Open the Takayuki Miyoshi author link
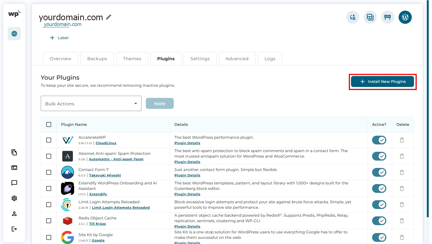Image resolution: width=432 pixels, height=244 pixels. 105,175
